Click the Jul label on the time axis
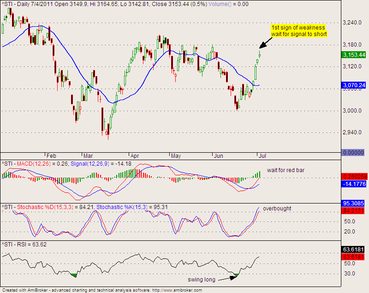The width and height of the screenshot is (369, 293). 262,156
